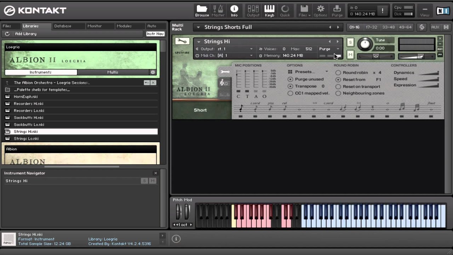
Task: Select rack page 33-48
Action: pyautogui.click(x=389, y=27)
